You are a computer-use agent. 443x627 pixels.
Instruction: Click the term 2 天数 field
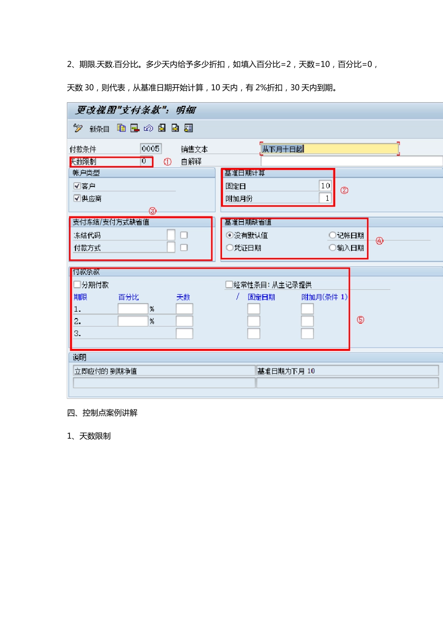184,321
